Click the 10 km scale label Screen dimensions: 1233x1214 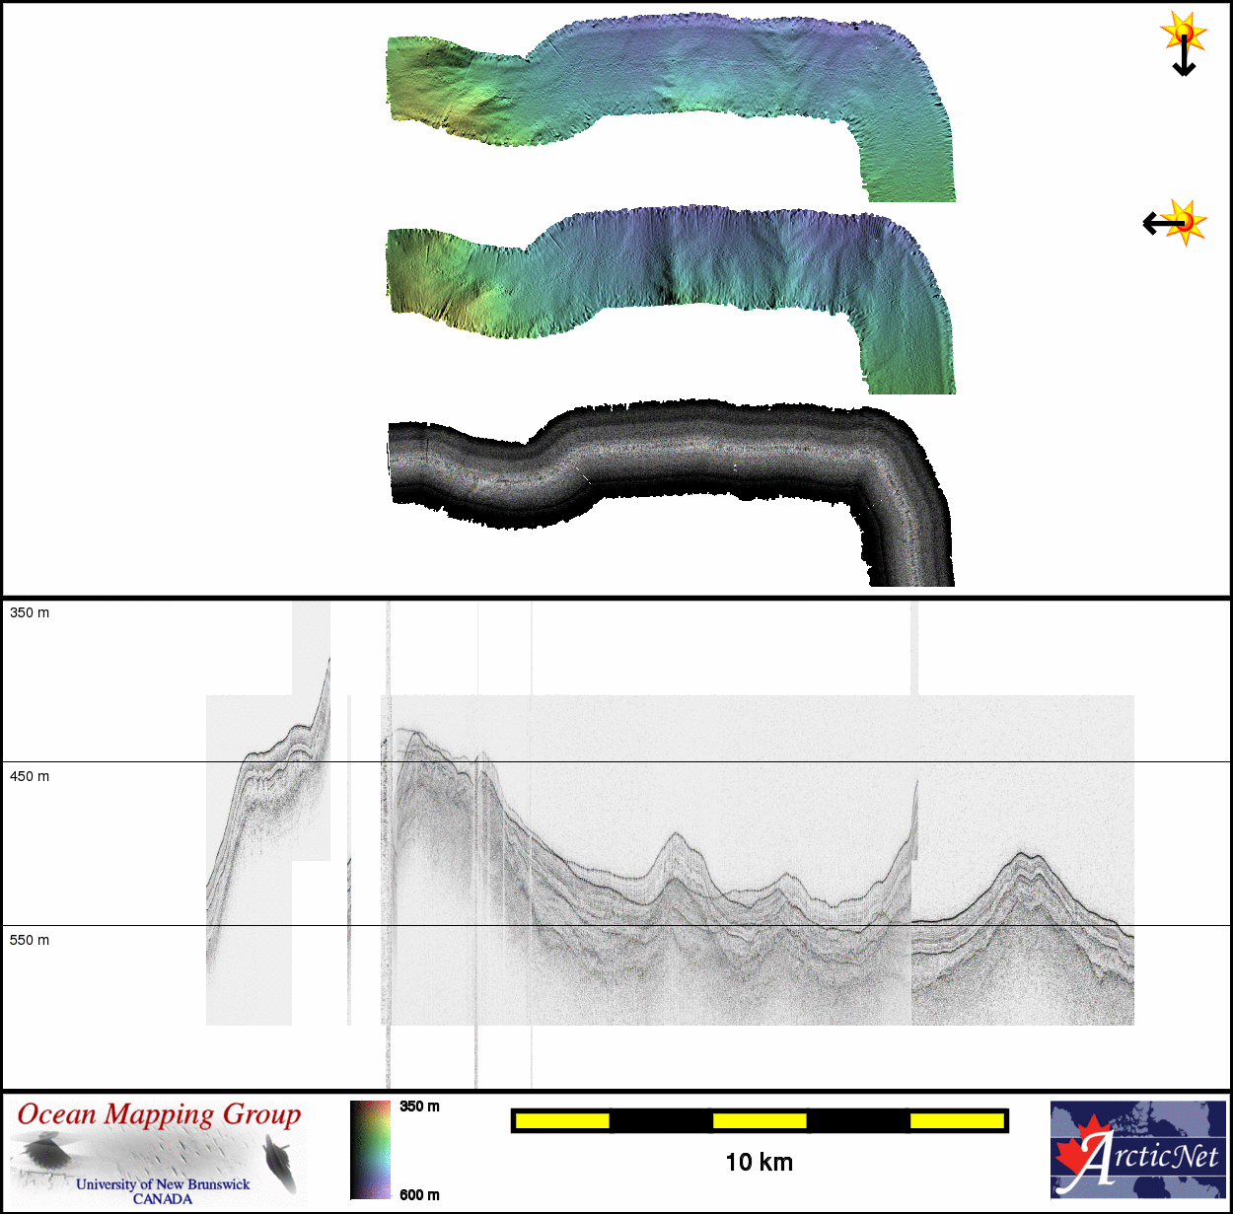click(x=759, y=1162)
